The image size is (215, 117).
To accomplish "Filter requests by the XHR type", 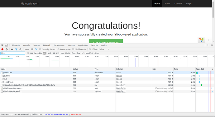I will 50,53.
